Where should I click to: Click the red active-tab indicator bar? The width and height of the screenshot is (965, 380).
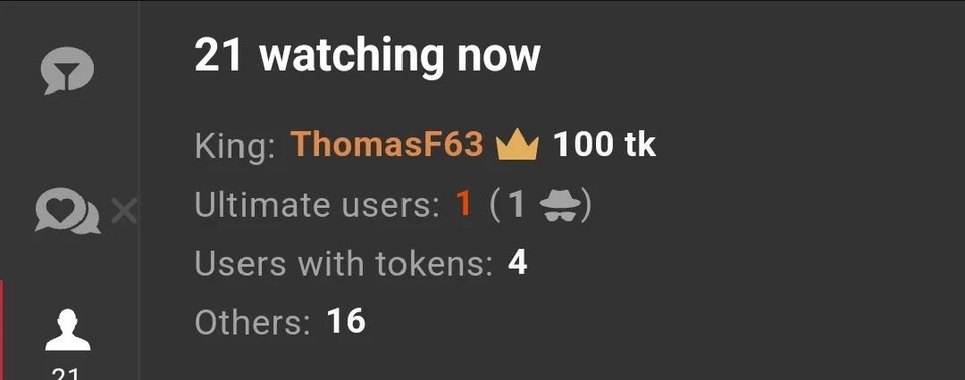click(2, 330)
